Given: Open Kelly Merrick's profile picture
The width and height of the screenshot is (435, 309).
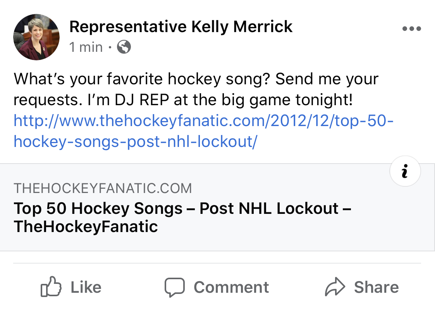Looking at the screenshot, I should [x=36, y=37].
